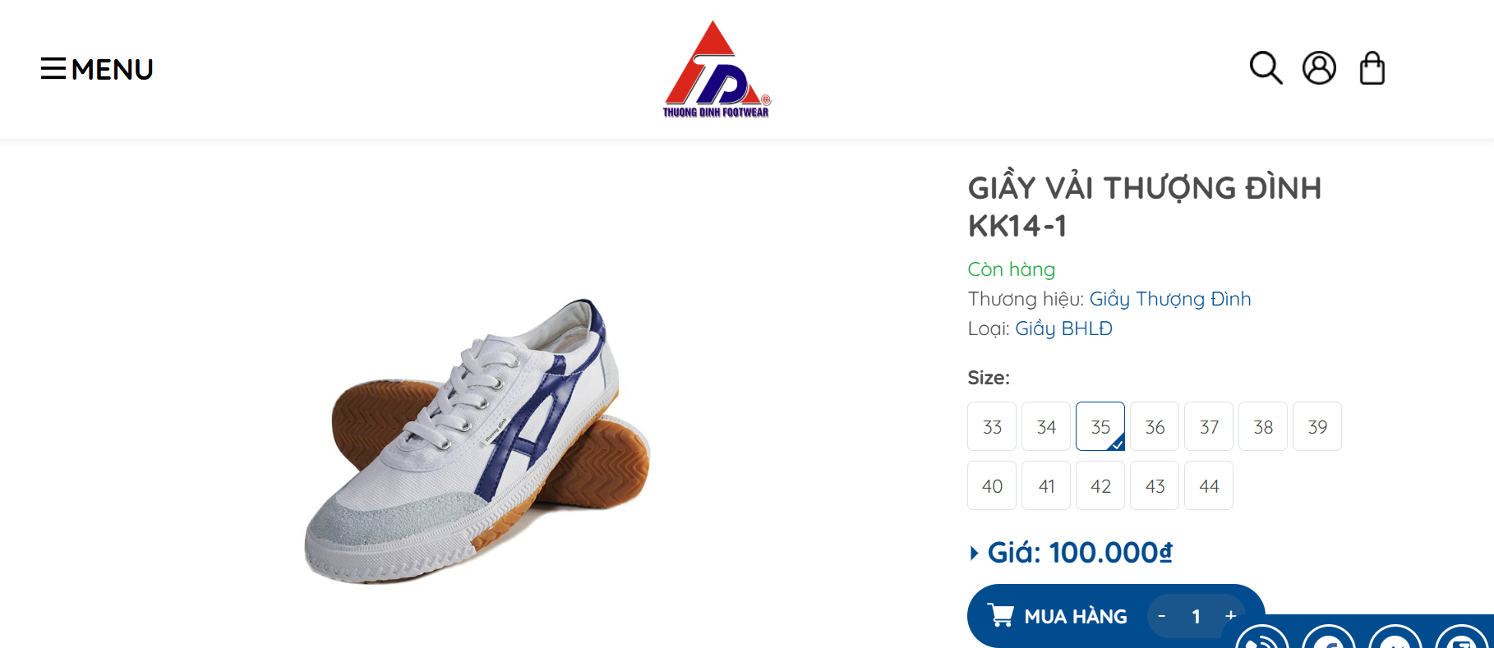Click the MUA HÀNG buy button
This screenshot has width=1494, height=648.
(1058, 616)
